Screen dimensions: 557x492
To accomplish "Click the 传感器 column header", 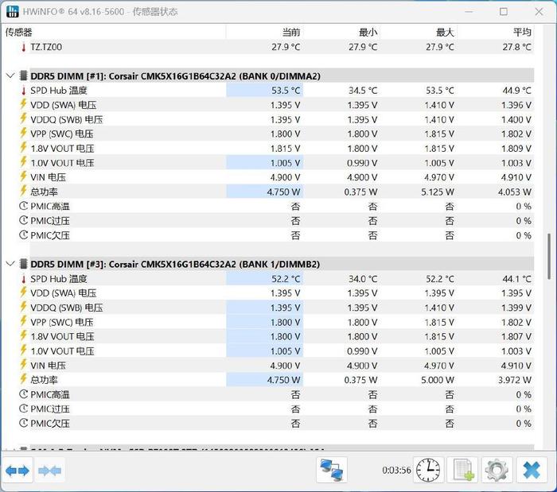I will (x=18, y=33).
